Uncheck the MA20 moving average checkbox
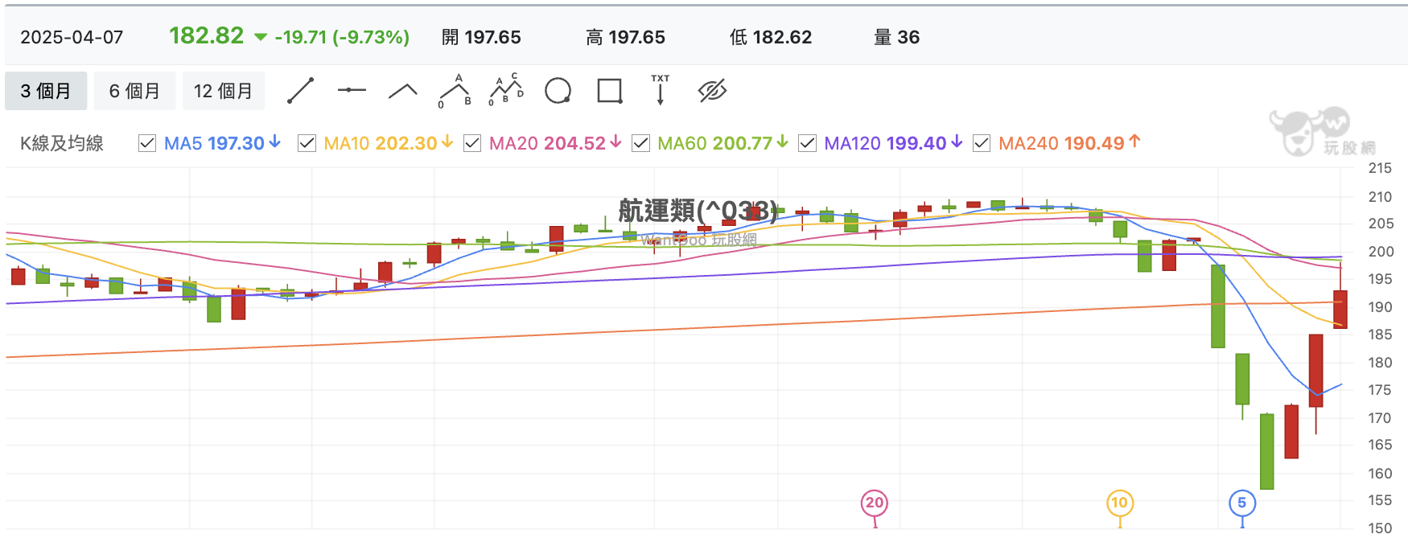The width and height of the screenshot is (1408, 542). point(472,143)
